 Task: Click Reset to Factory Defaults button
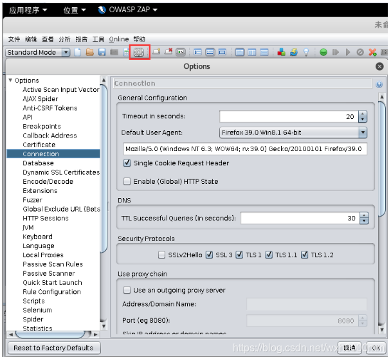(x=54, y=348)
